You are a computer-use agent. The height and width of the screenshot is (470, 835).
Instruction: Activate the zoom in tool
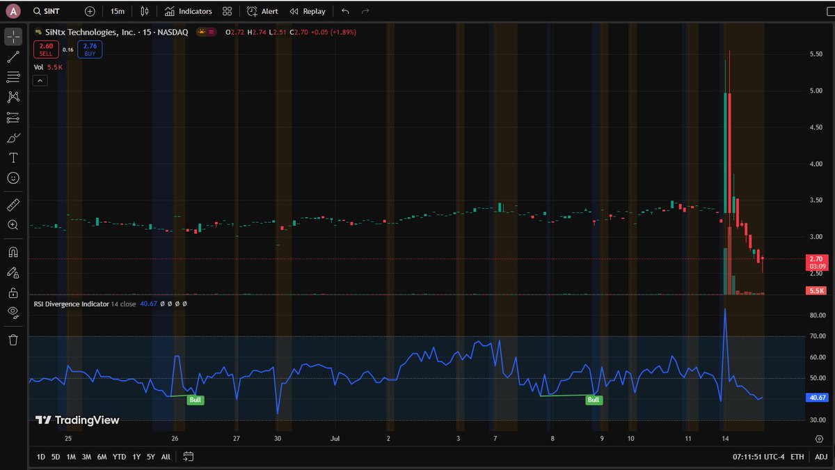pyautogui.click(x=13, y=225)
